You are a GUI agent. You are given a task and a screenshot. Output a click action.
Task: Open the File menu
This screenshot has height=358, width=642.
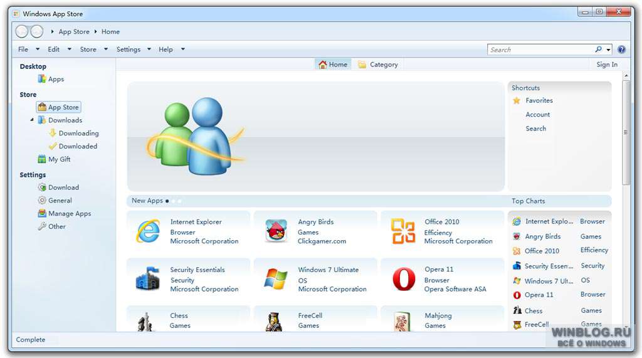coord(23,49)
